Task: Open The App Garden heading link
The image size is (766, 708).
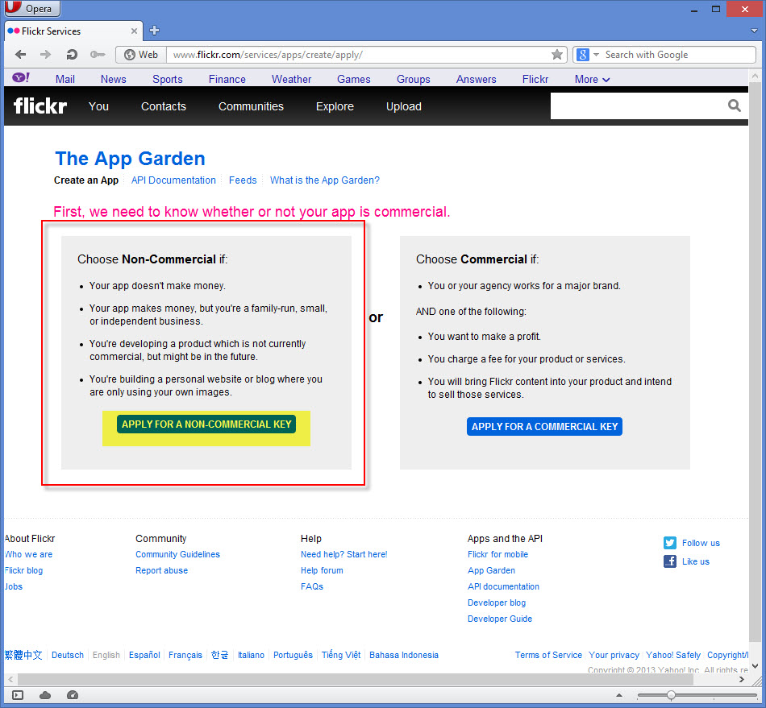Action: click(130, 159)
